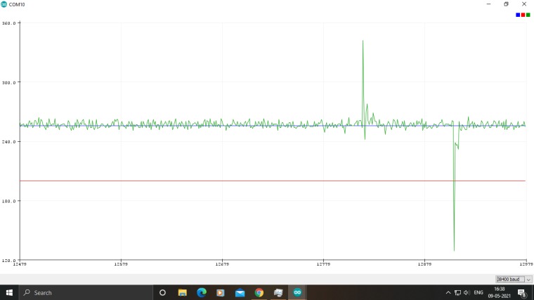Click the 12679 x-axis label
Screen dimensions: 534x300
point(223,264)
